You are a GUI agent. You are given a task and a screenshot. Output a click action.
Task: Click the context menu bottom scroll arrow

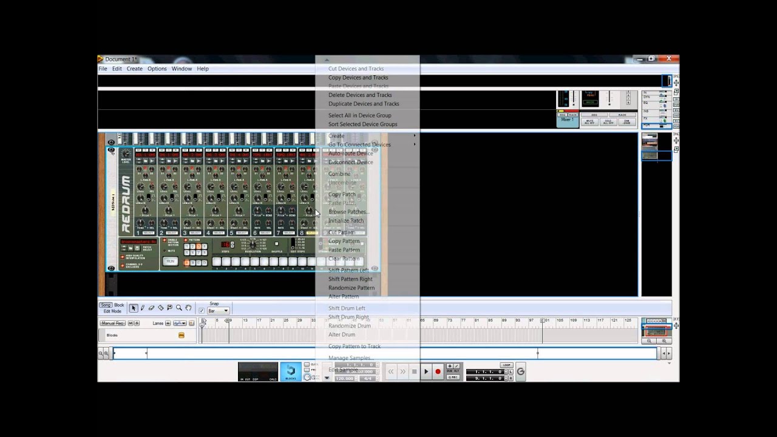point(327,378)
